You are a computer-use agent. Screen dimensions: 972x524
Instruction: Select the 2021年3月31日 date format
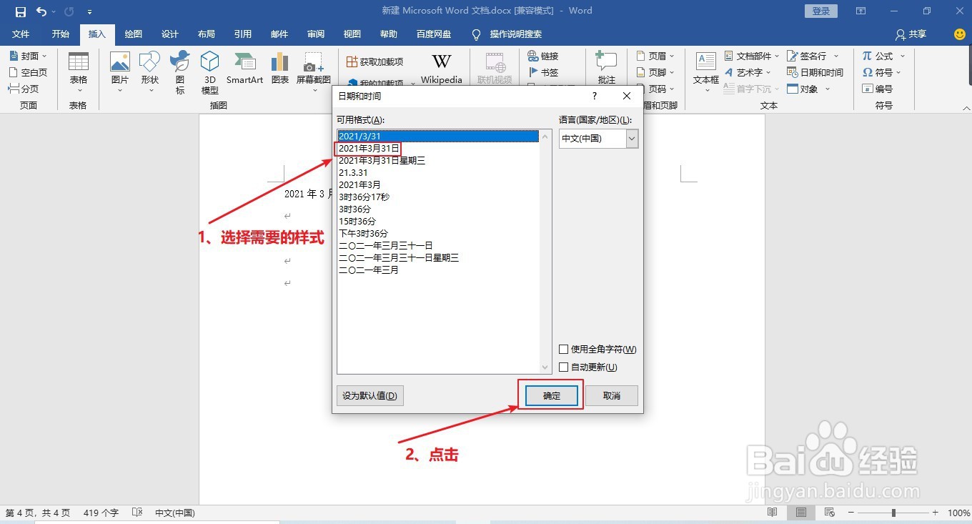coord(368,148)
